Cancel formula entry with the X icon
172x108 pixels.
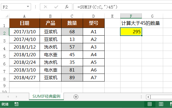46,7
